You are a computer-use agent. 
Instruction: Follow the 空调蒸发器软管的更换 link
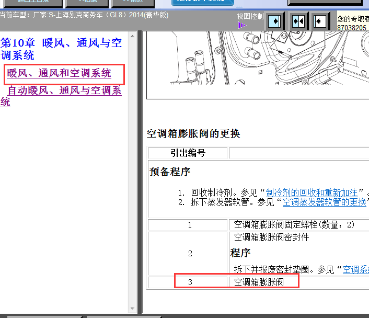tap(325, 202)
